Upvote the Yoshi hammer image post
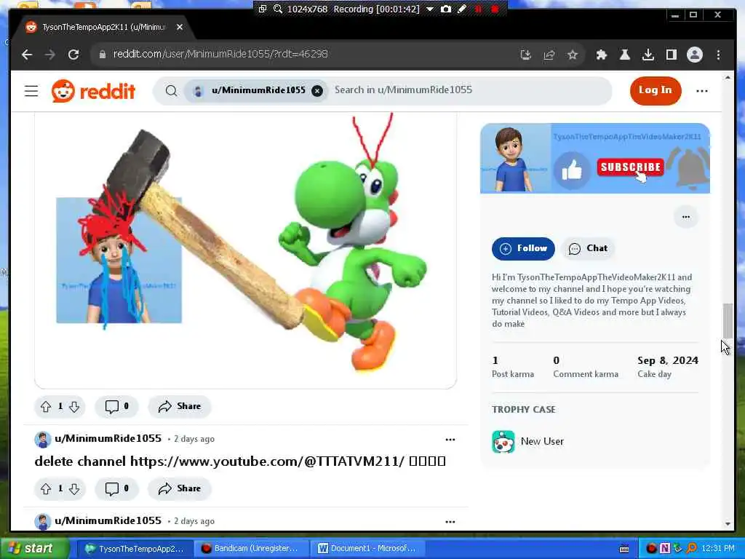The height and width of the screenshot is (559, 745). [46, 407]
